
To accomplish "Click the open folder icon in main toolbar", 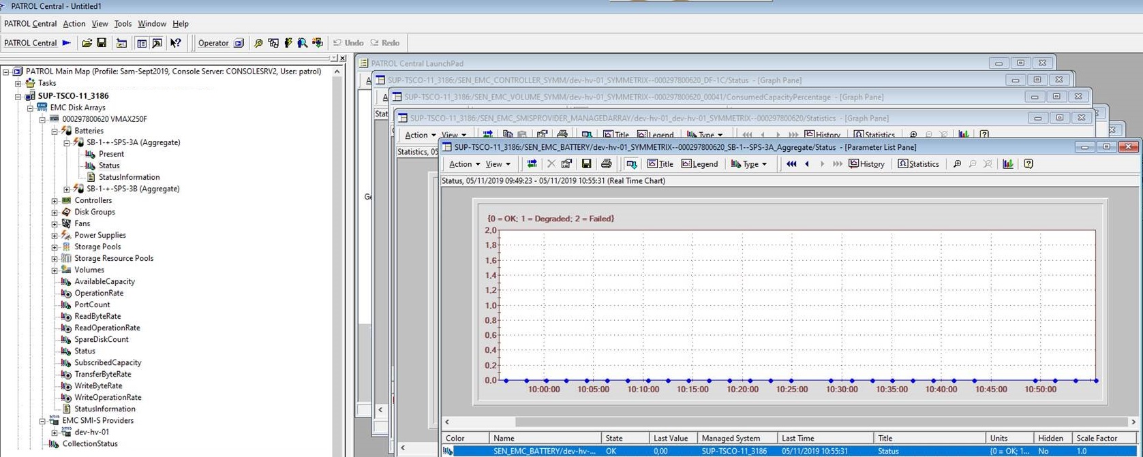I will pos(87,43).
